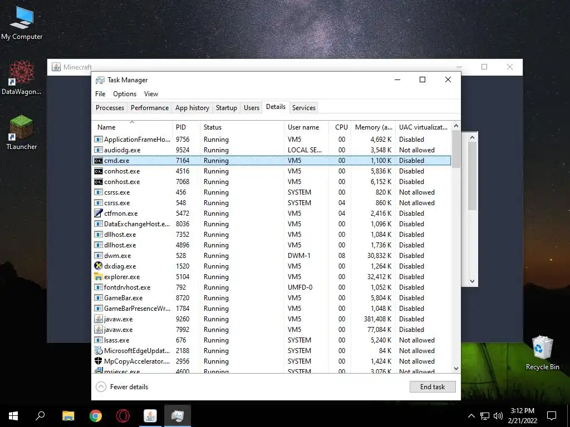Viewport: 570px width, 427px height.
Task: Click the cmd.exe process icon
Action: (x=98, y=161)
